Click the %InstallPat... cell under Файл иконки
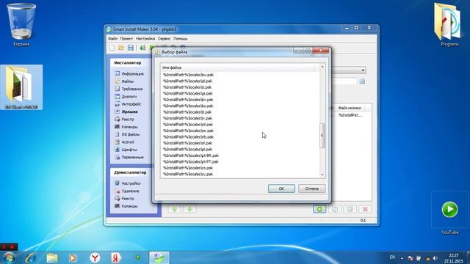Screen dimensions: 470x264 [x=350, y=115]
